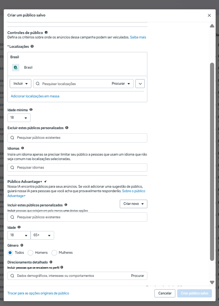Click info icon next to Controles de público
The height and width of the screenshot is (306, 219).
(x=46, y=32)
